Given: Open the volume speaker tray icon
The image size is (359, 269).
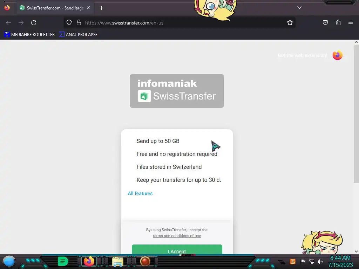Looking at the screenshot, I should (320, 261).
